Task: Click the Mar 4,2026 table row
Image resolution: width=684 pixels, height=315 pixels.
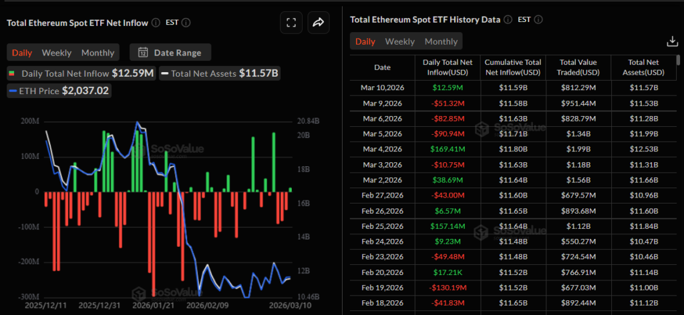Action: point(513,149)
